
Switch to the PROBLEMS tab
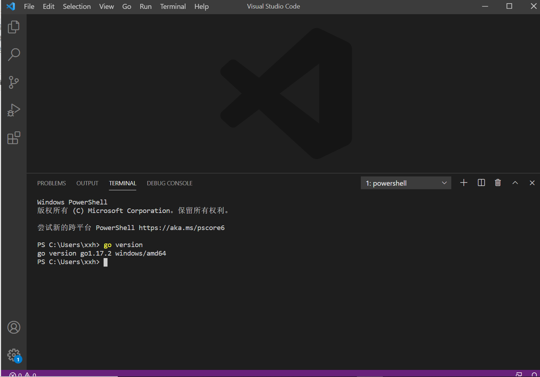(51, 183)
